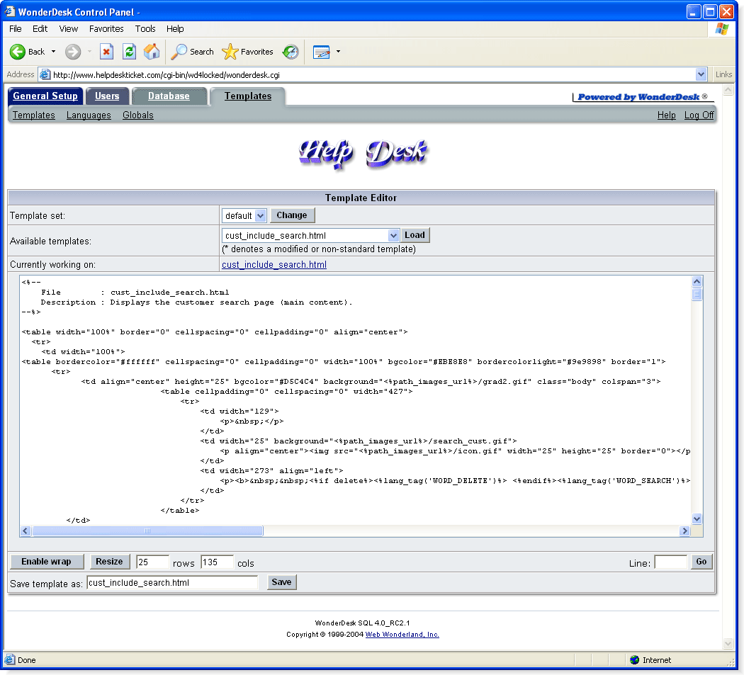Click the rows number input field
744x675 pixels.
coord(152,562)
